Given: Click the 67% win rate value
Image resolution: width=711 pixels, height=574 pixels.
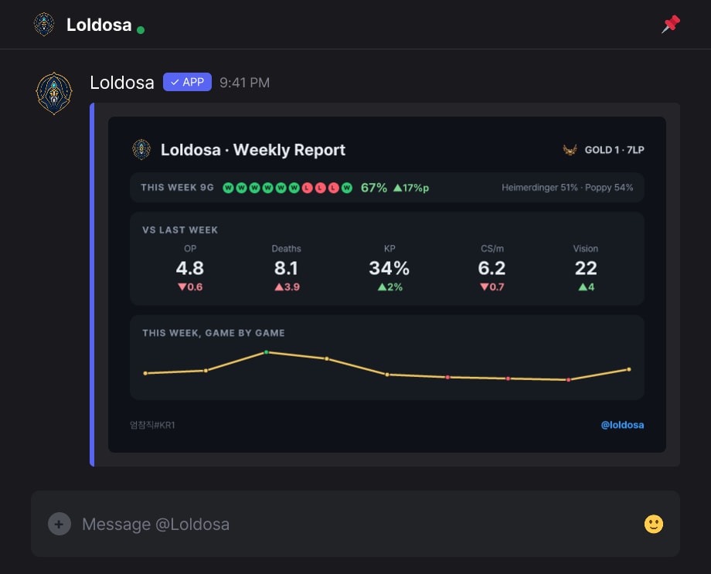Looking at the screenshot, I should [374, 188].
